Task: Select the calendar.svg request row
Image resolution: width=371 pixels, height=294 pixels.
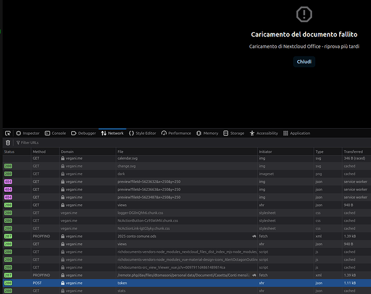Action: [187, 158]
